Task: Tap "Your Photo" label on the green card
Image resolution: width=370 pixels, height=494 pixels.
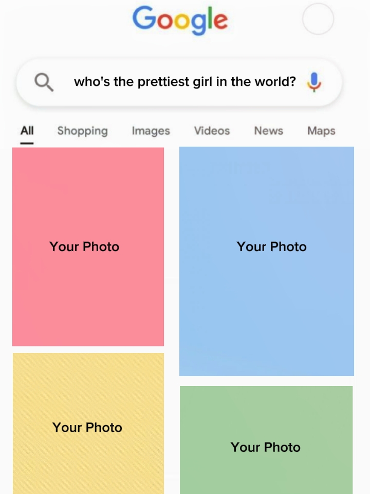Action: click(266, 447)
